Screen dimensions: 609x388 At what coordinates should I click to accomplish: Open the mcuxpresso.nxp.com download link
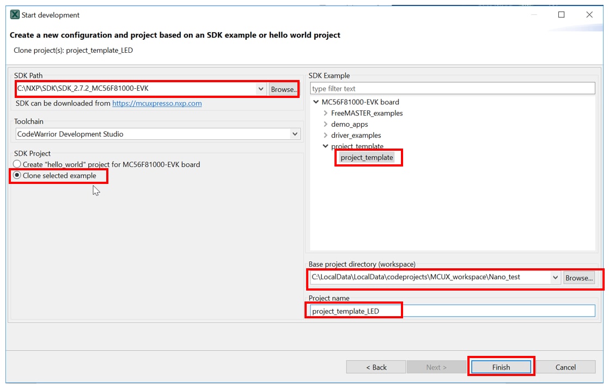point(157,103)
